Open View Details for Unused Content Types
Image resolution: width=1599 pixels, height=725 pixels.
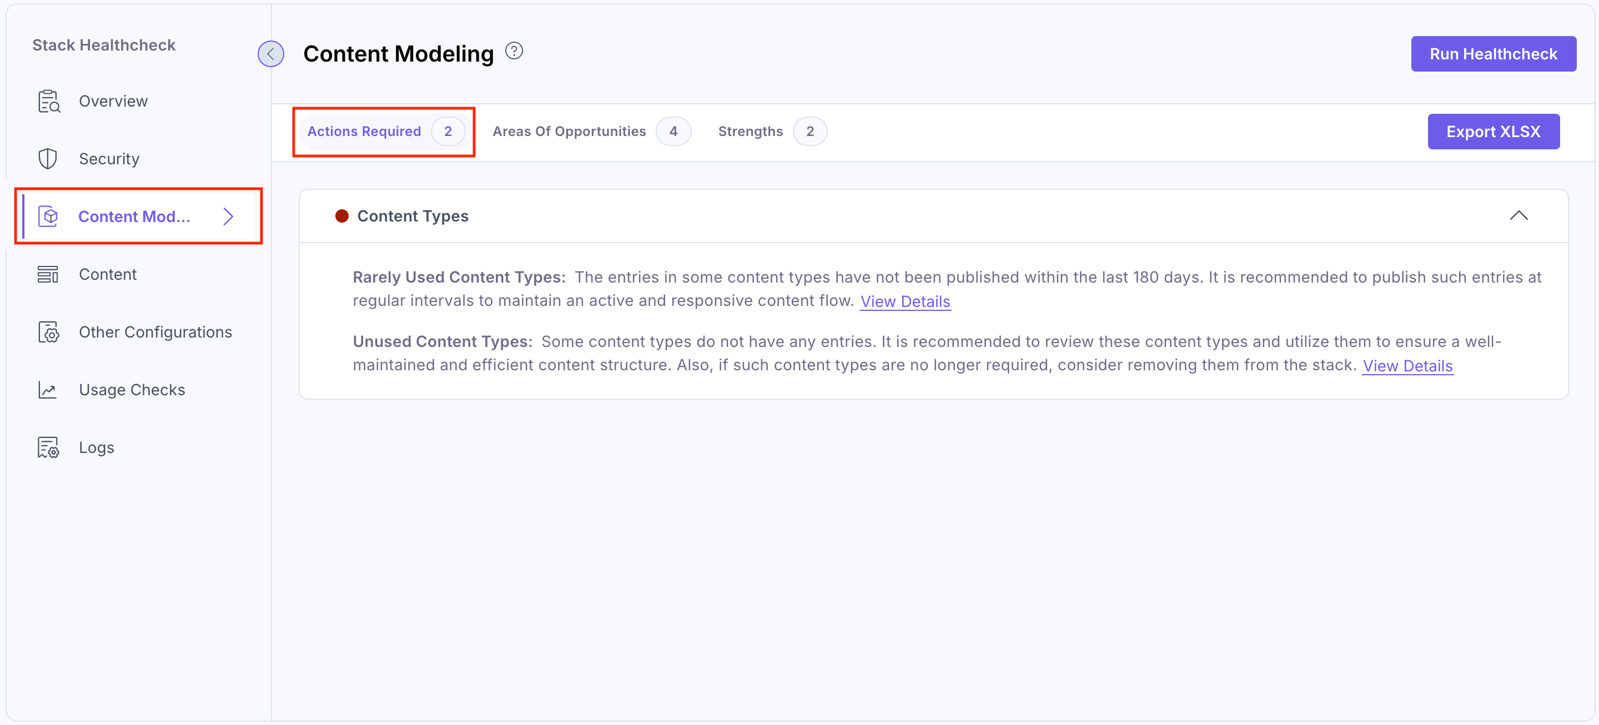click(1407, 366)
